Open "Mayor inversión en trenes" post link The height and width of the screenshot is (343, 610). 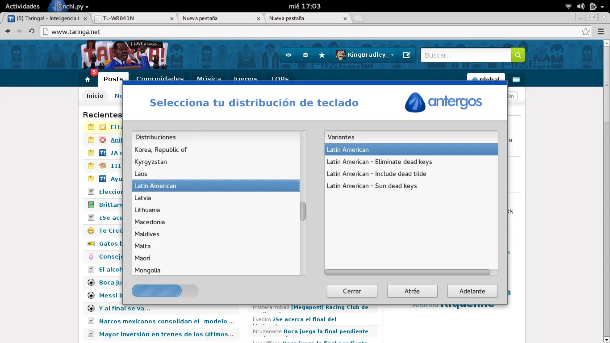point(166,334)
